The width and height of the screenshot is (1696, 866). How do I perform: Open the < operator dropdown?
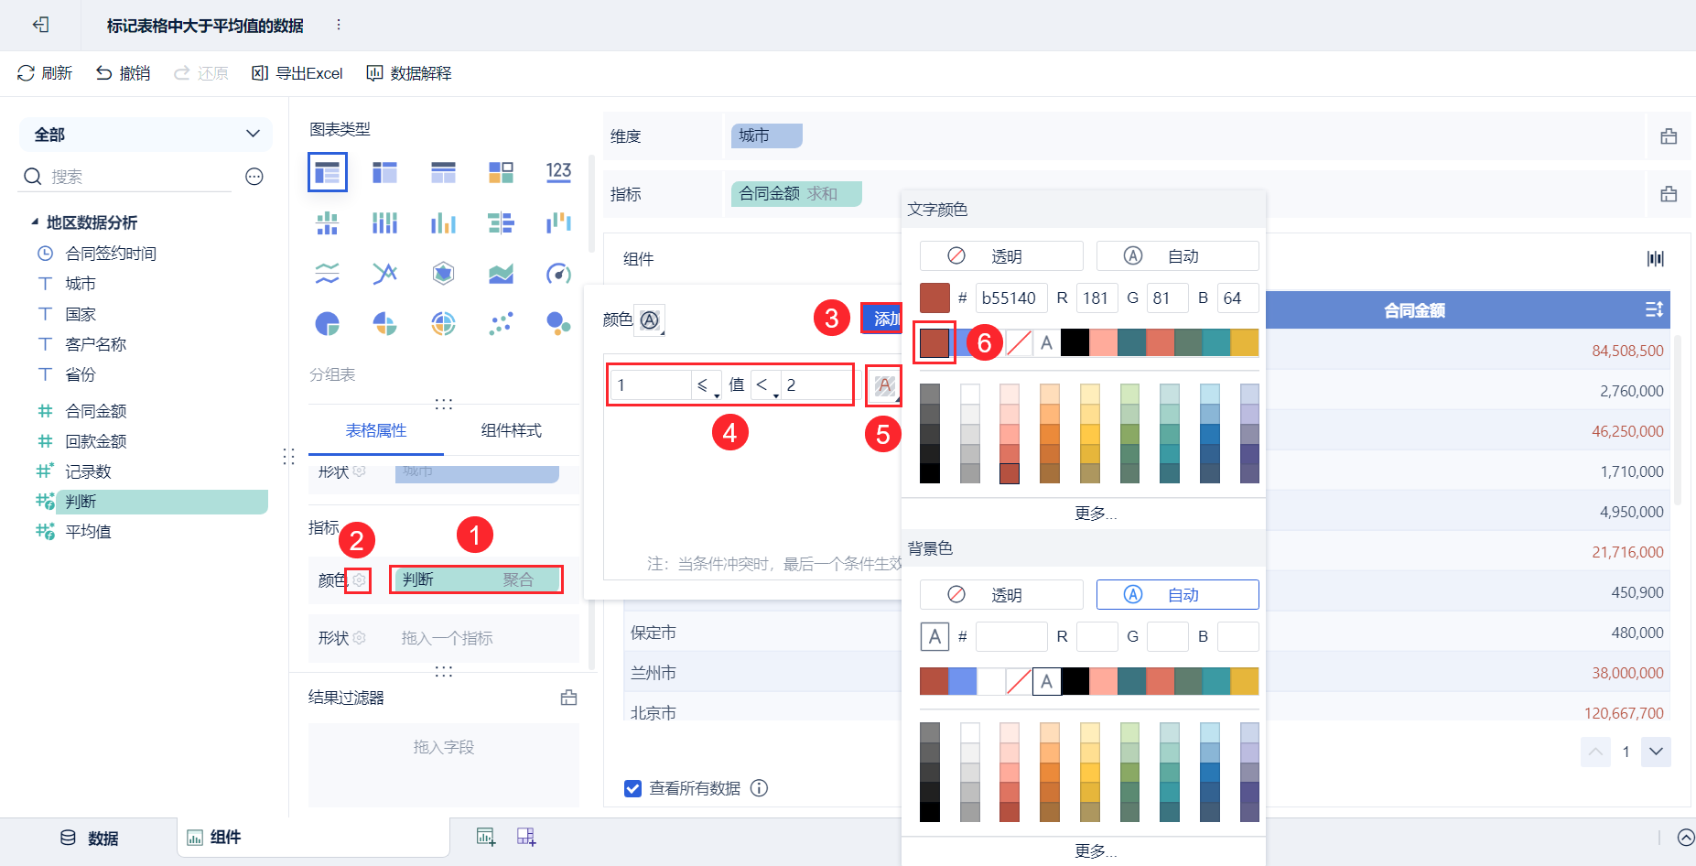tap(765, 385)
